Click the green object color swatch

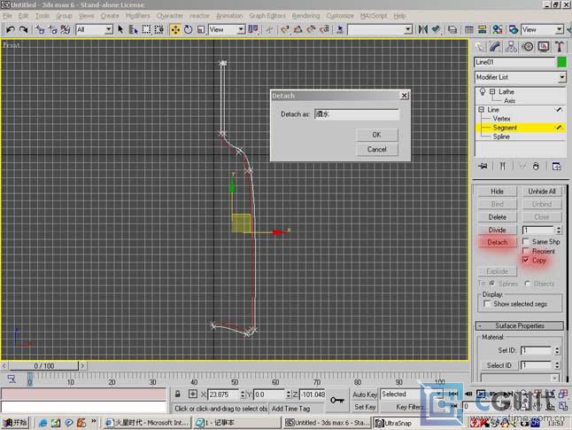pyautogui.click(x=561, y=62)
